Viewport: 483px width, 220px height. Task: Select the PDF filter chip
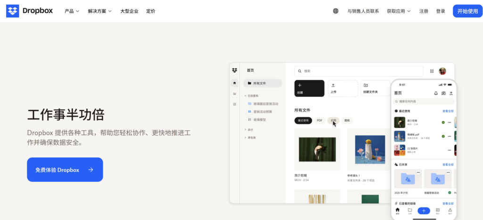(x=319, y=120)
